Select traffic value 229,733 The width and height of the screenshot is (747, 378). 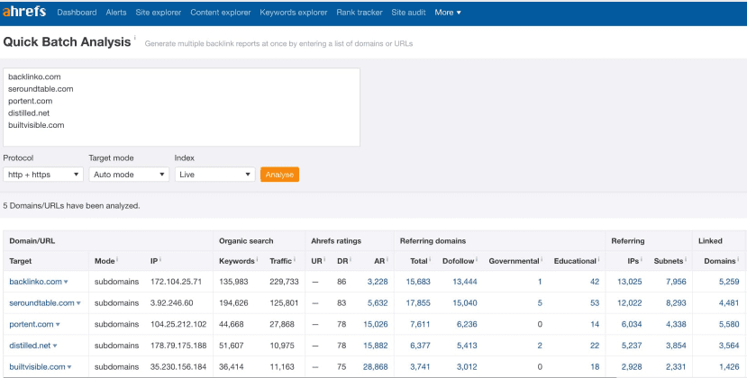pyautogui.click(x=284, y=282)
